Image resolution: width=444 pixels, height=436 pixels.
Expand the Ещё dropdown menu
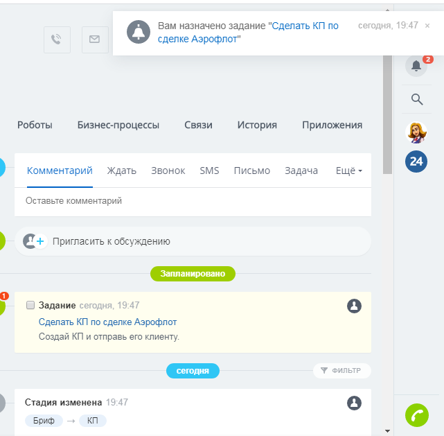coord(349,171)
